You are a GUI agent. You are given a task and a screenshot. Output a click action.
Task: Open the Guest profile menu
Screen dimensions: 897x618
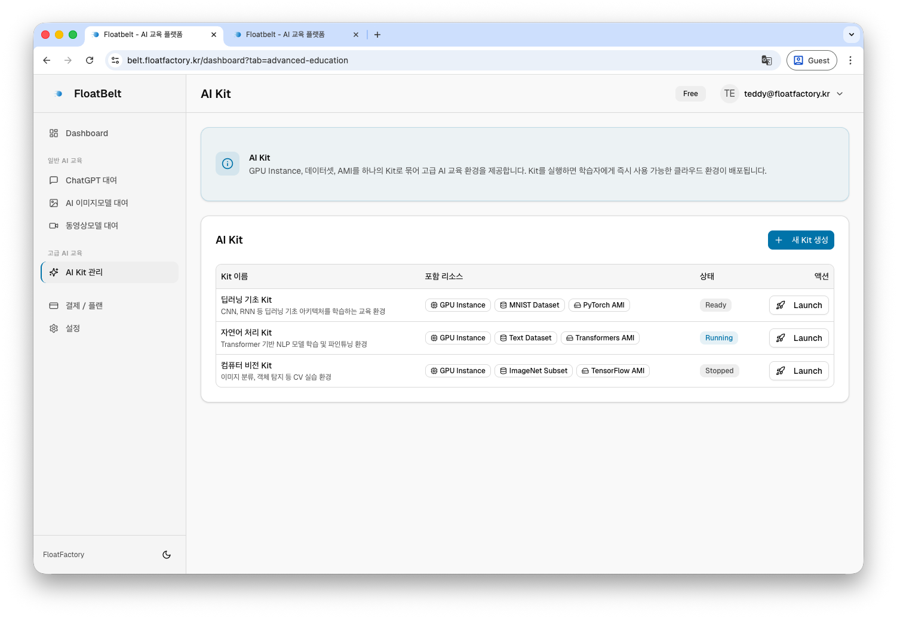[812, 60]
